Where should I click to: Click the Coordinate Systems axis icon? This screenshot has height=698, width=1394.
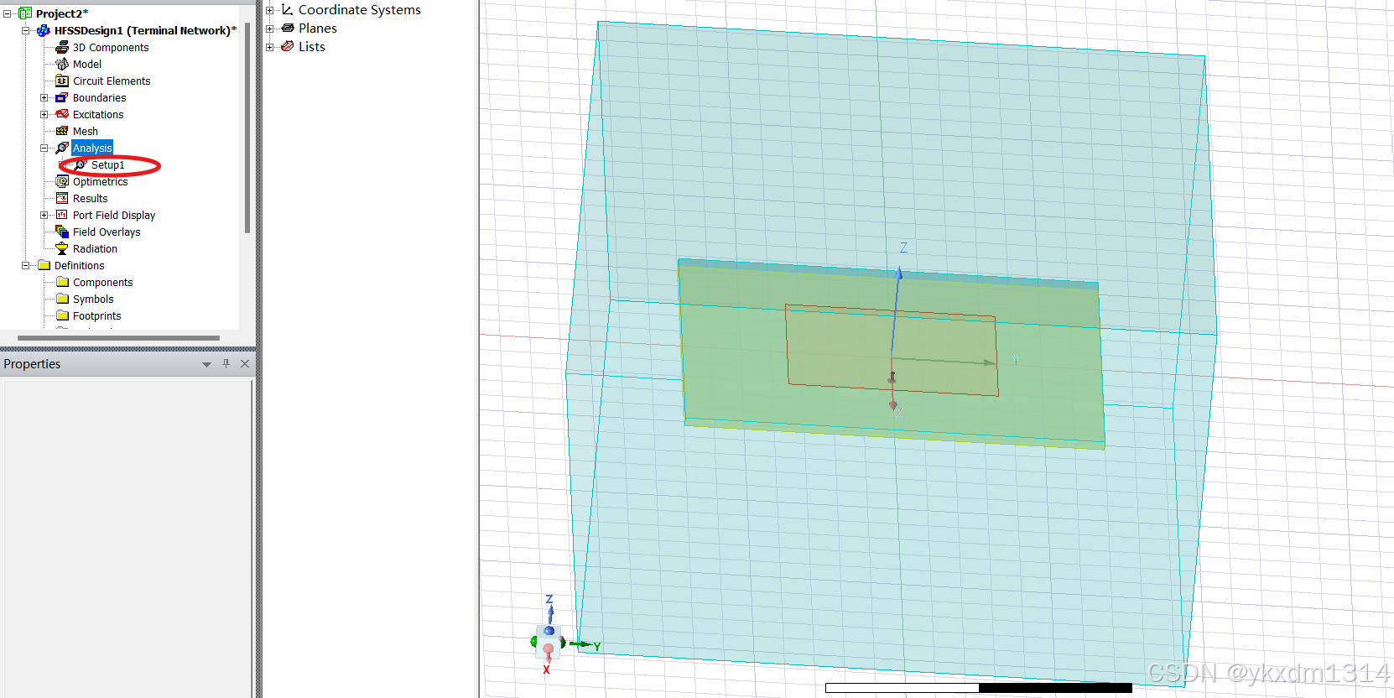(288, 9)
